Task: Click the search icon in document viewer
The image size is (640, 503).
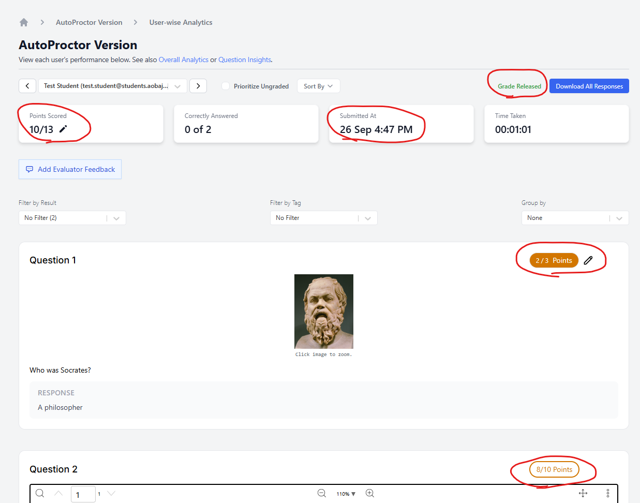Action: point(40,494)
